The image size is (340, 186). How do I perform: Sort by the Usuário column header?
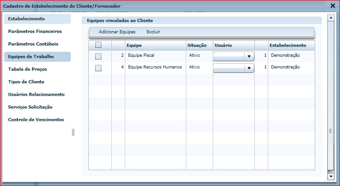click(x=234, y=45)
